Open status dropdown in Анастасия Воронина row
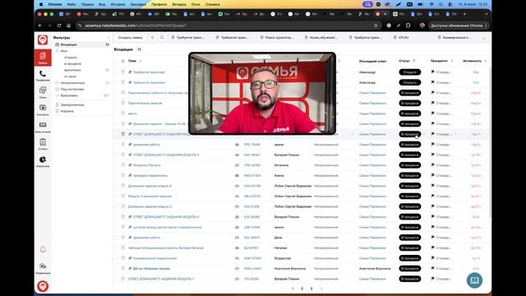 coord(410,269)
